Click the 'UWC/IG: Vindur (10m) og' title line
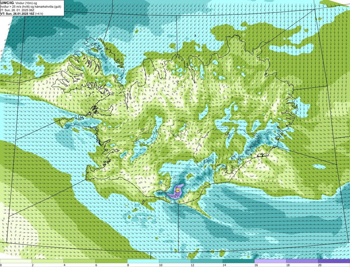Viewport: 350px width, 267px height. point(19,3)
